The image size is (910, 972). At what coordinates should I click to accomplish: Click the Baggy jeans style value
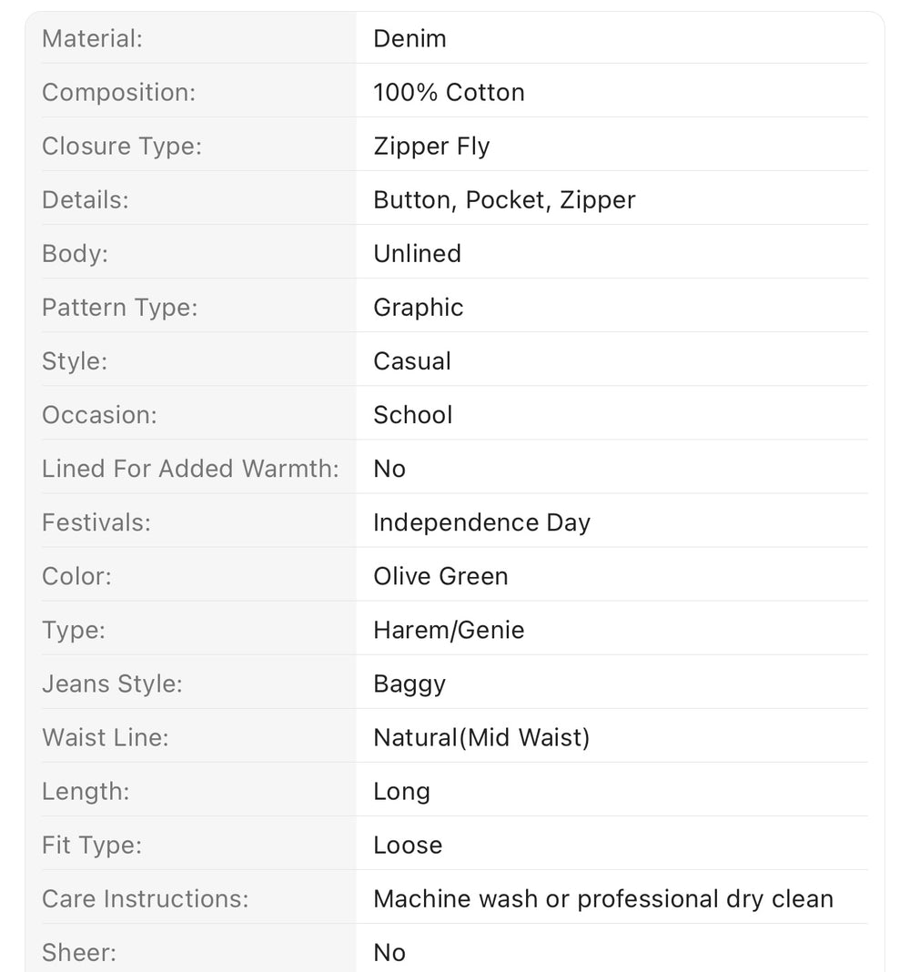coord(409,685)
